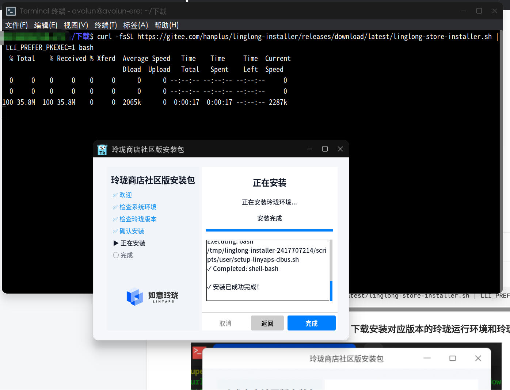Click the blue installation progress bar
The width and height of the screenshot is (510, 390).
270,230
